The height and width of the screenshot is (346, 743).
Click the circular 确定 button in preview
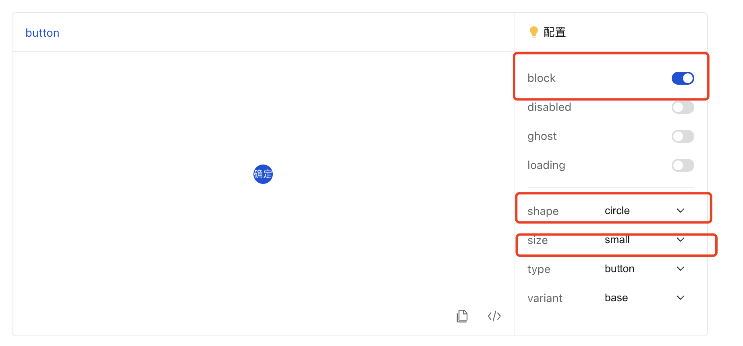263,174
